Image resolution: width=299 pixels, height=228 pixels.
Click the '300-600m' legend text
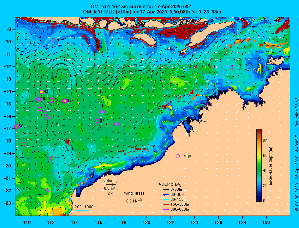point(179,209)
